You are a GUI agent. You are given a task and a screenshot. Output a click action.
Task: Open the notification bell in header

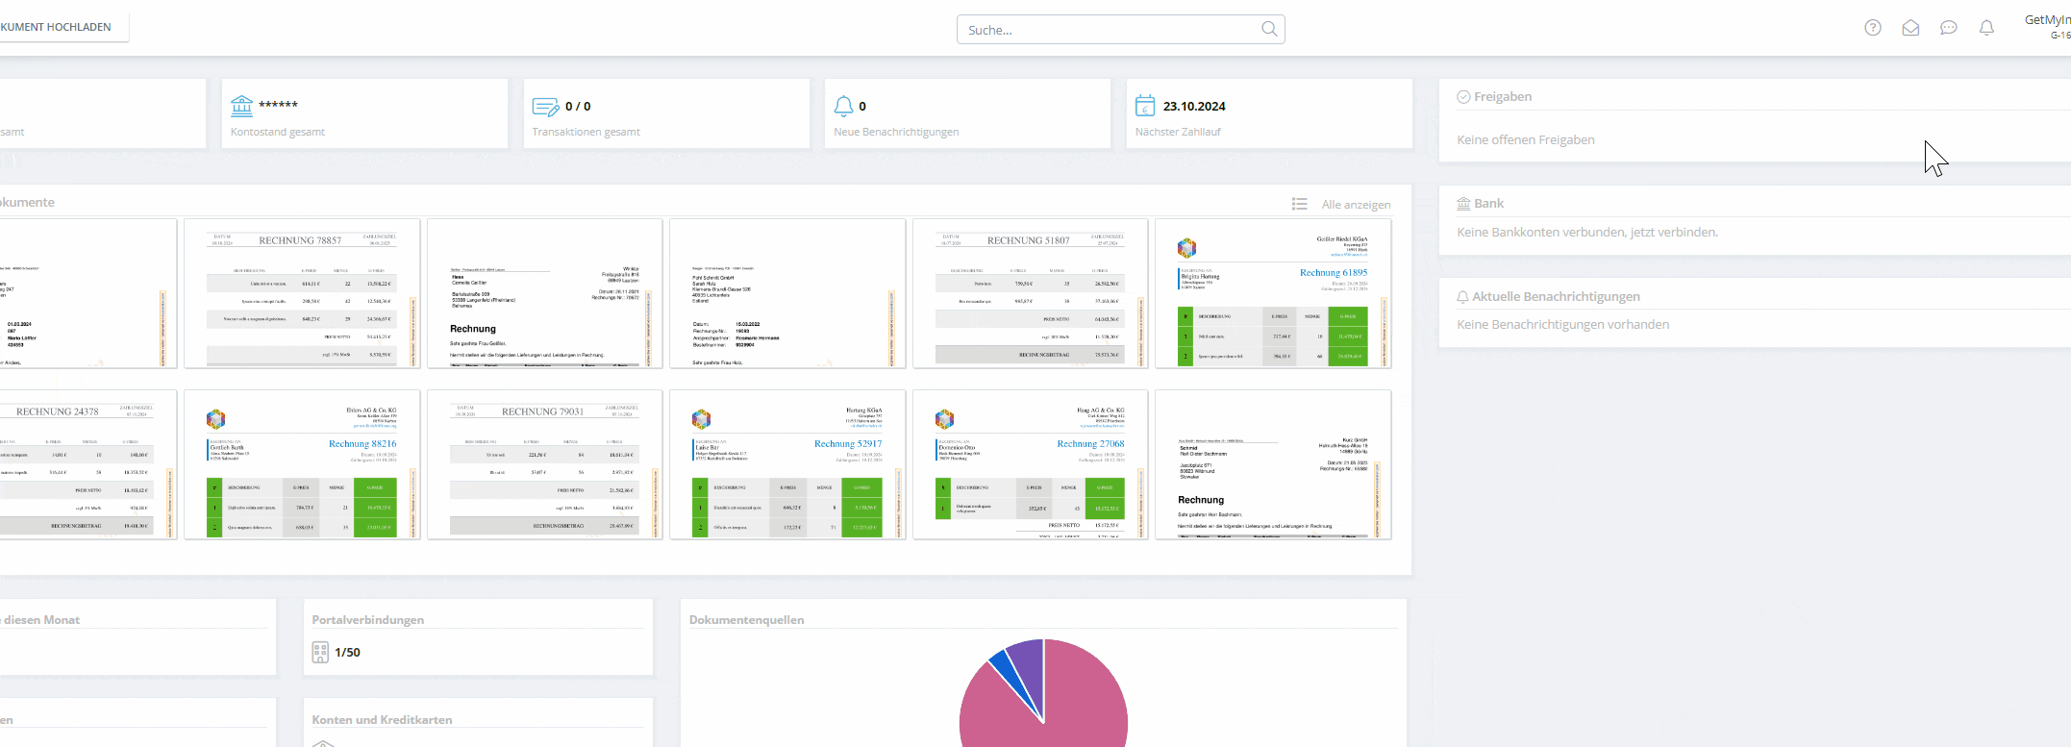point(1986,28)
